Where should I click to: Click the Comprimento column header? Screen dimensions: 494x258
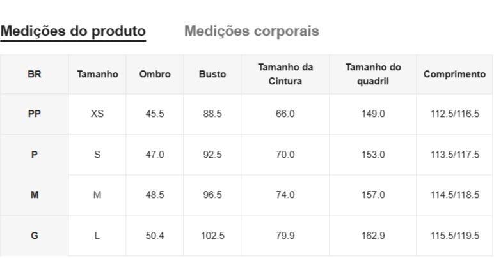454,74
